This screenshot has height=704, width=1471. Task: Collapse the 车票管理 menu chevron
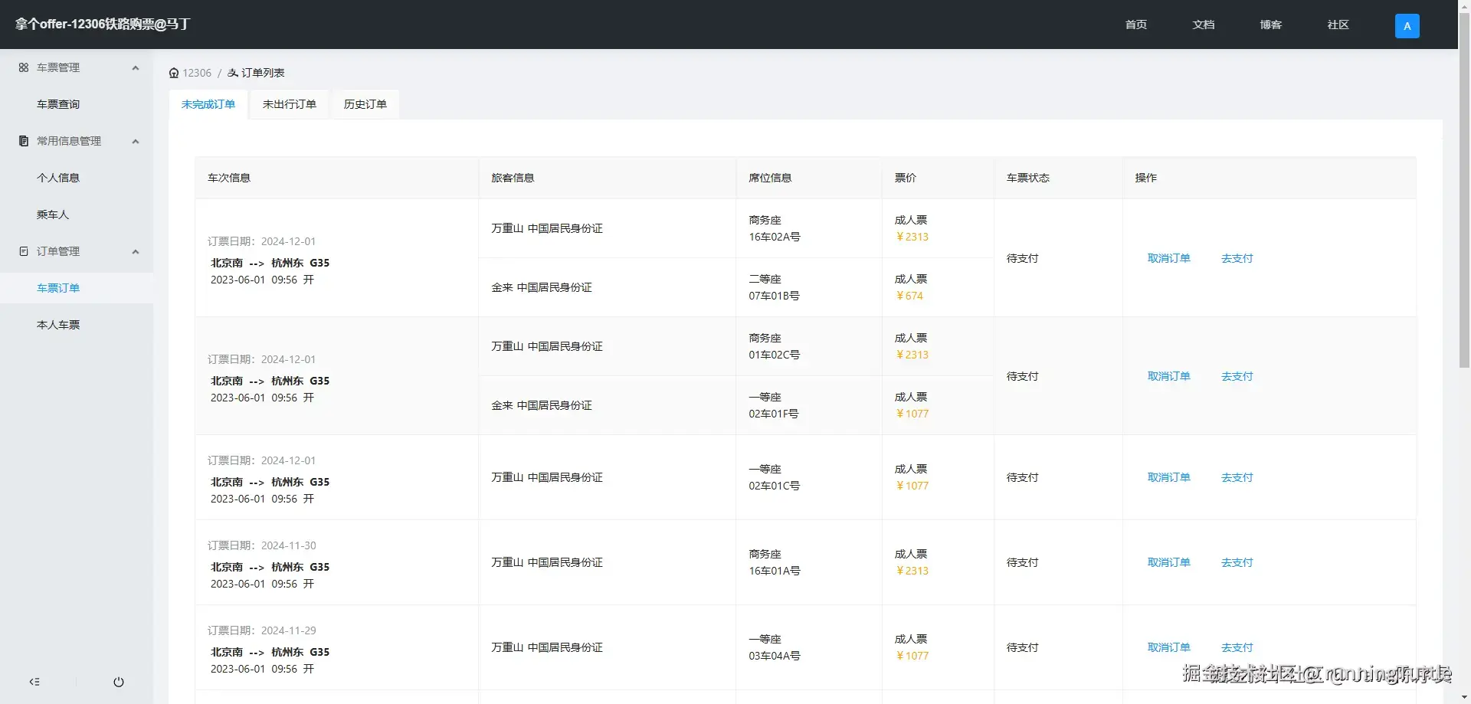tap(136, 67)
